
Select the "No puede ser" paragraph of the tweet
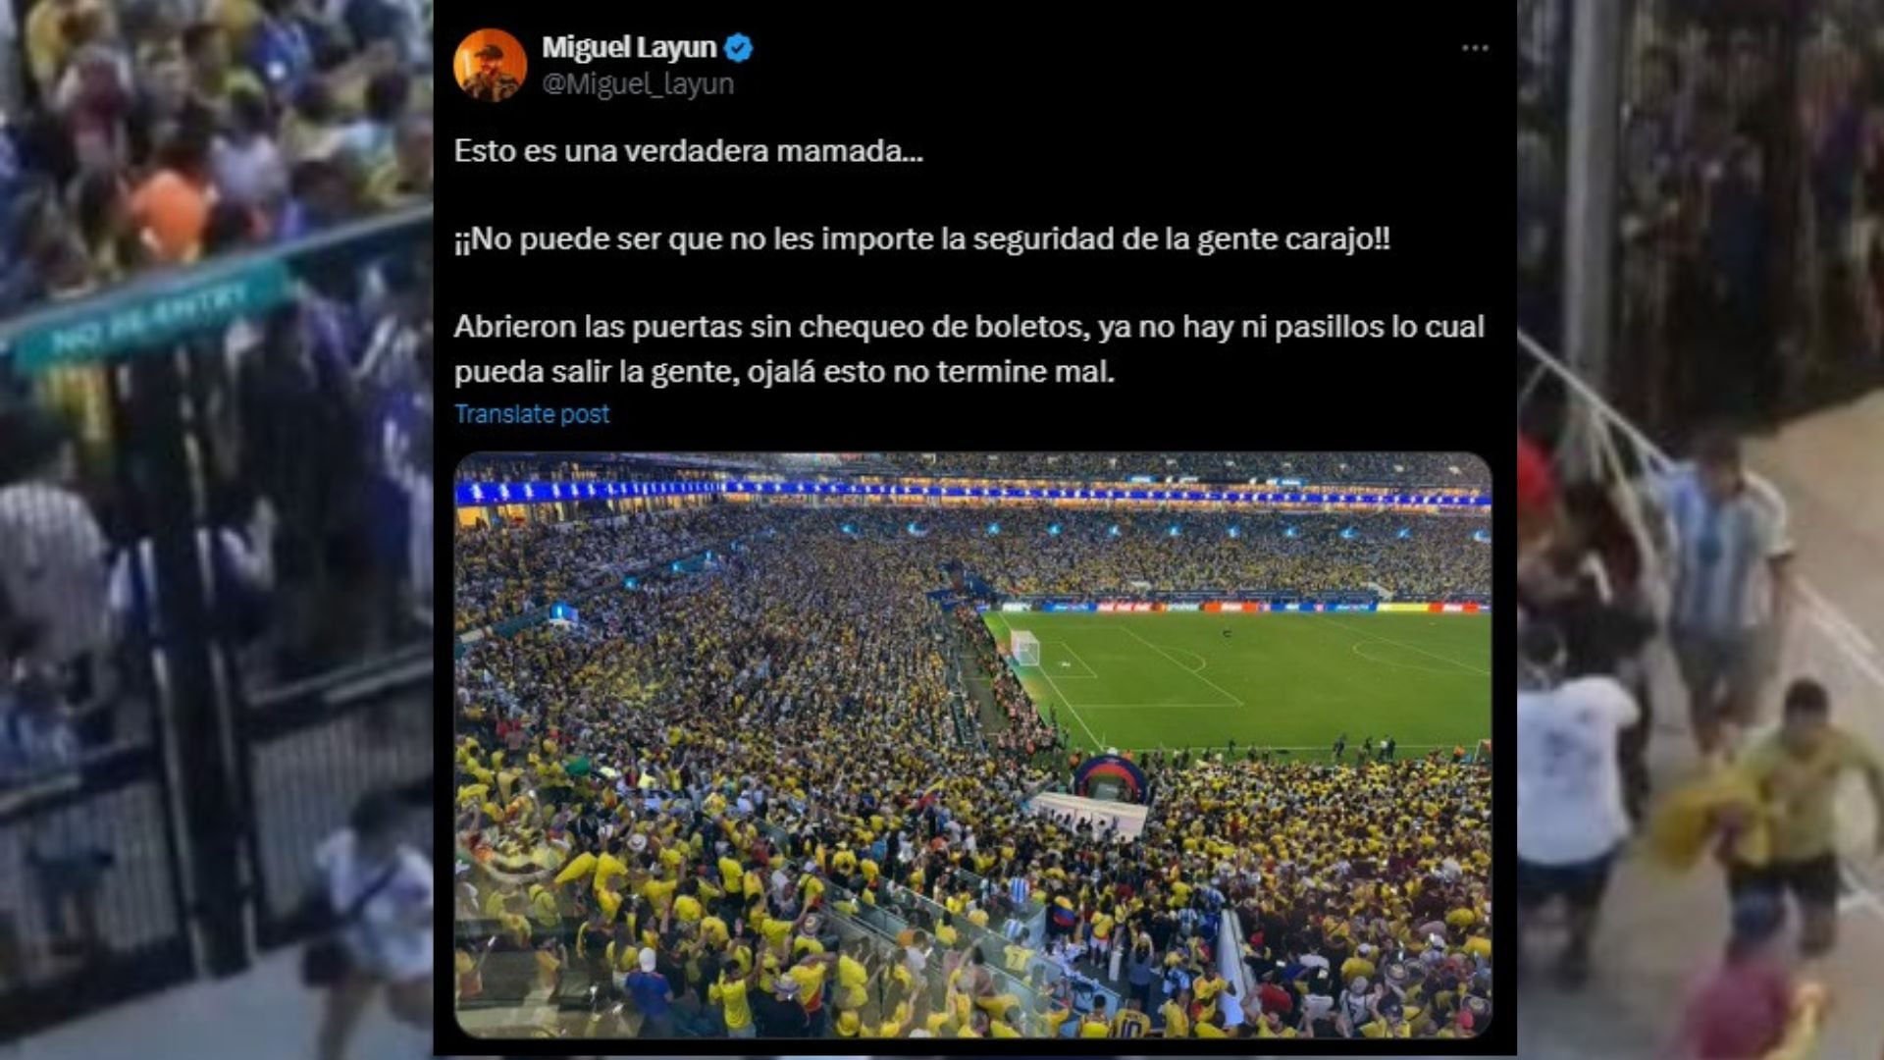click(x=922, y=239)
